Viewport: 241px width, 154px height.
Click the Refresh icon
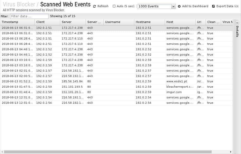(x=94, y=6)
